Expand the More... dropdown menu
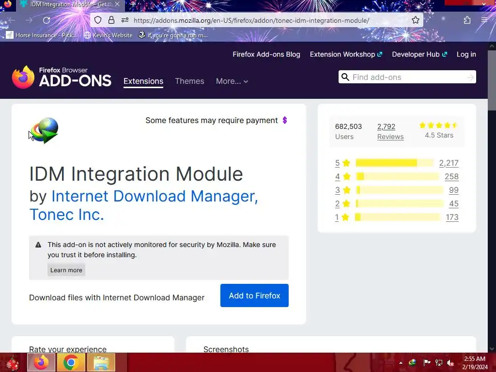 point(232,81)
